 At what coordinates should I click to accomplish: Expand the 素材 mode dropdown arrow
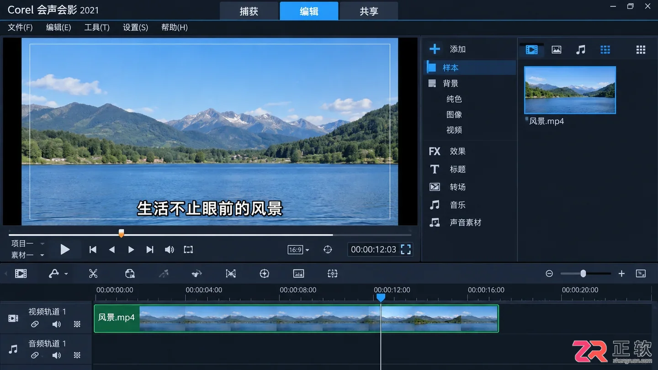pos(42,255)
